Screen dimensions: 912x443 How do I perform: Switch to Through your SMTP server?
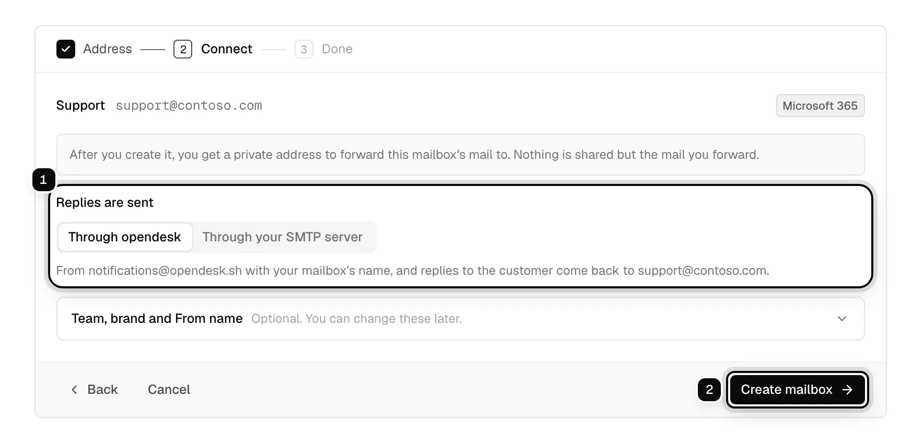point(283,237)
